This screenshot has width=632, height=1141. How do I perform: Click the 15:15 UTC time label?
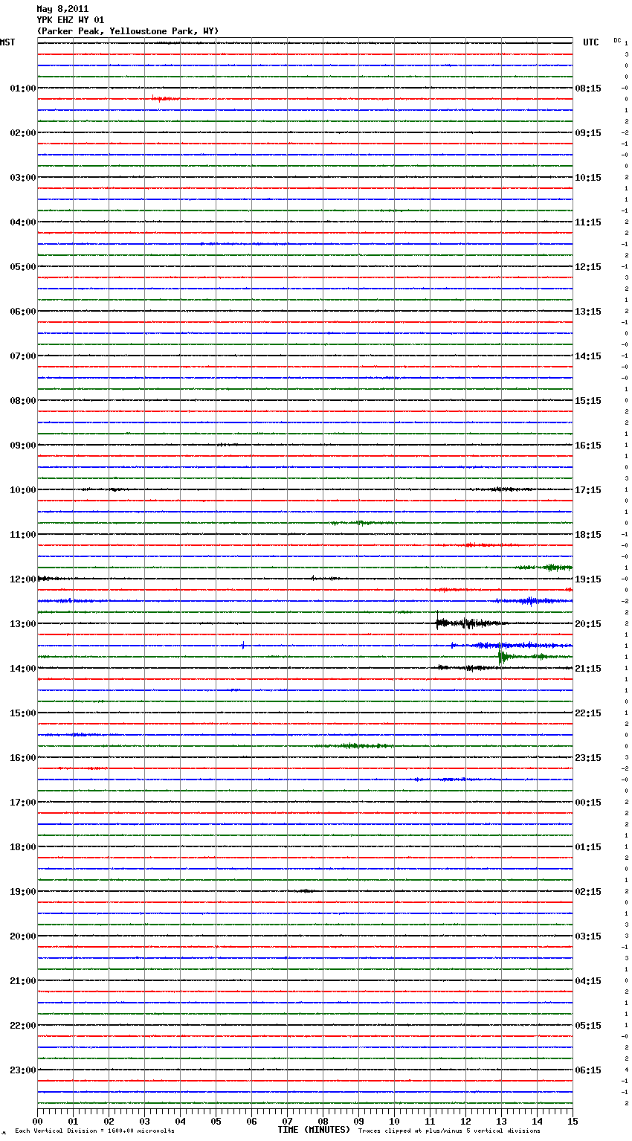coord(588,401)
